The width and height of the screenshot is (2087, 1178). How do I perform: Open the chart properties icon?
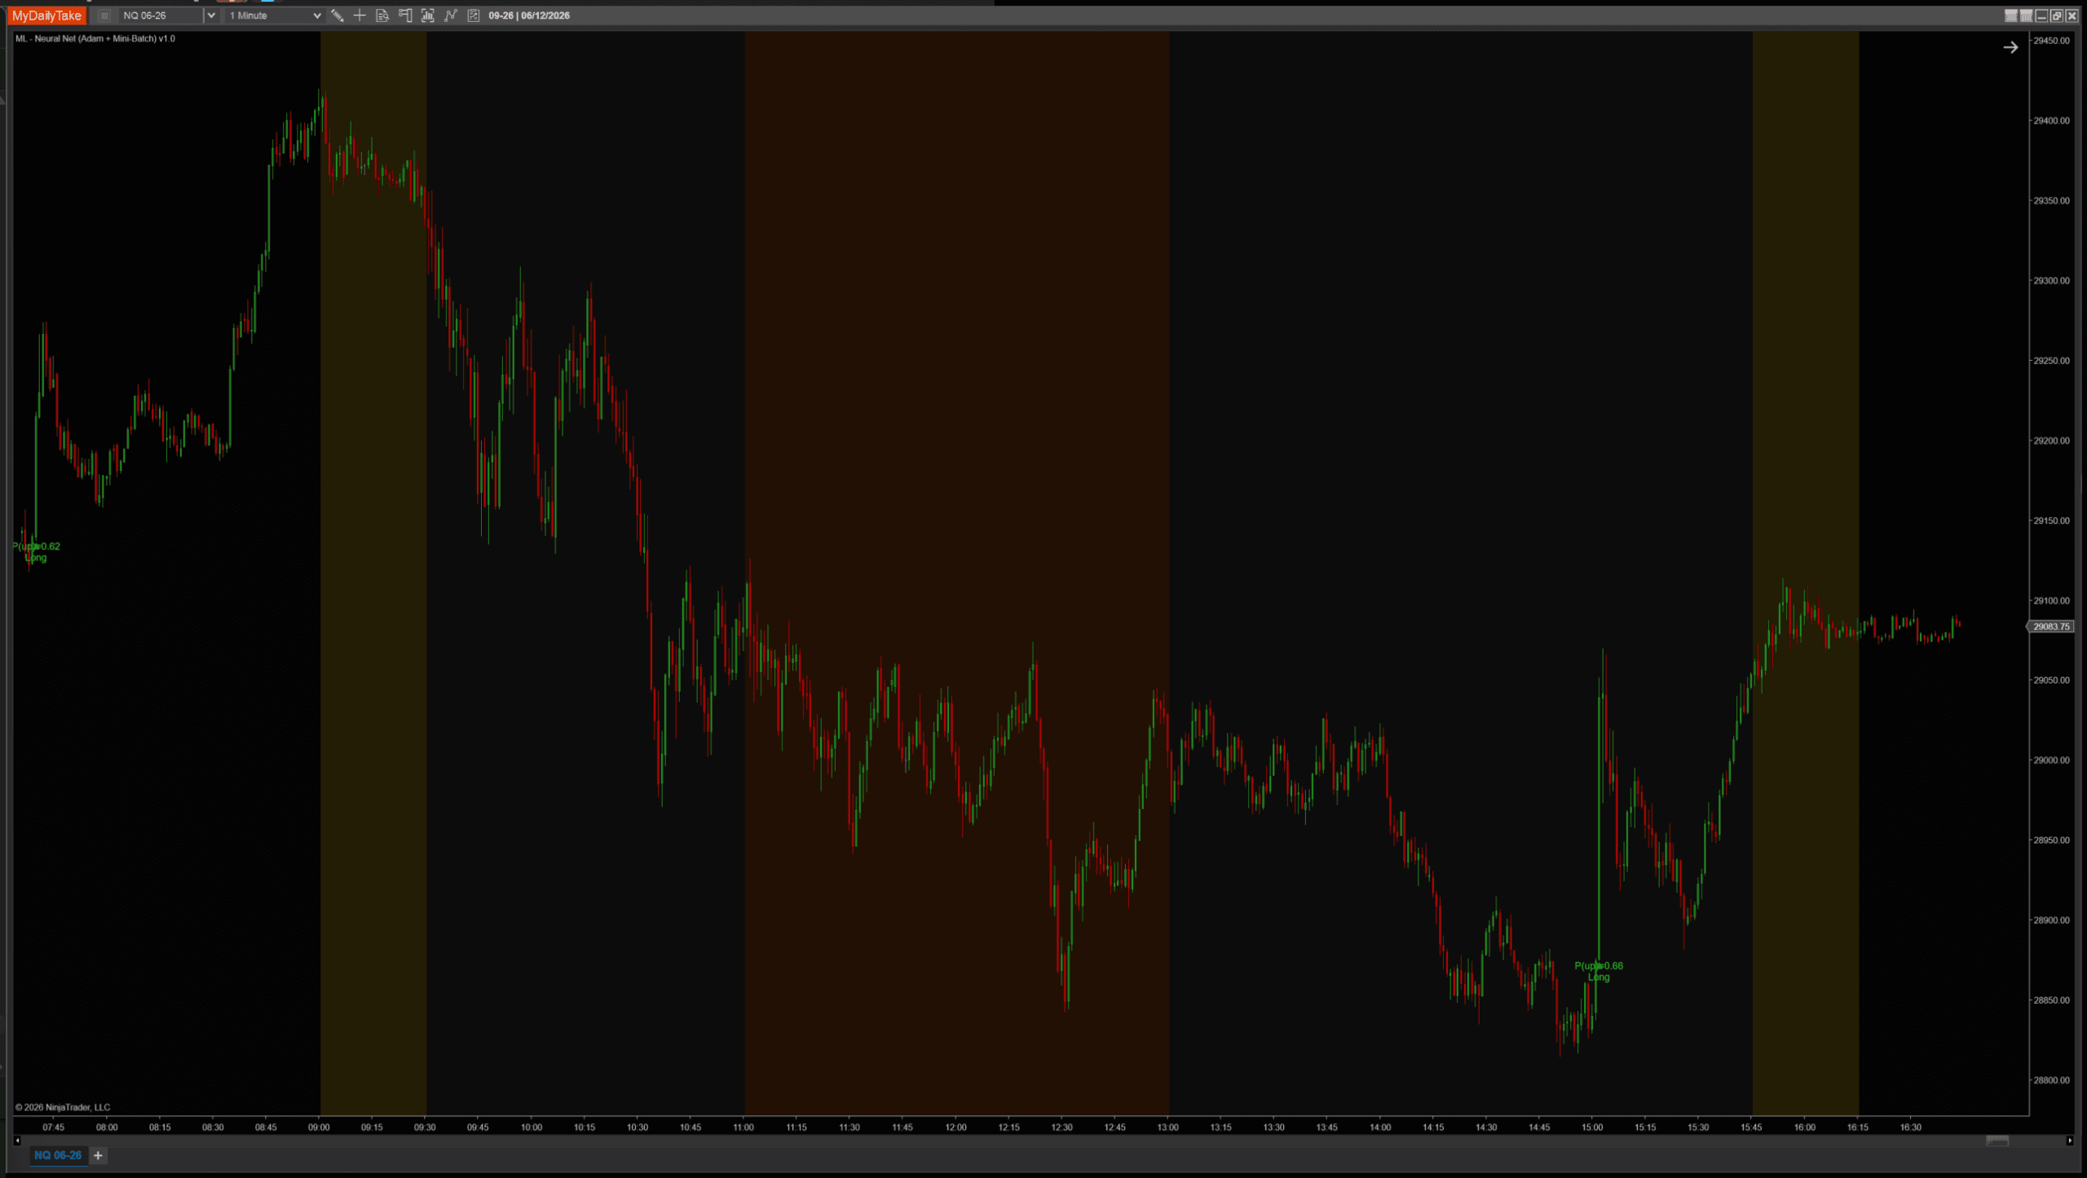[474, 15]
